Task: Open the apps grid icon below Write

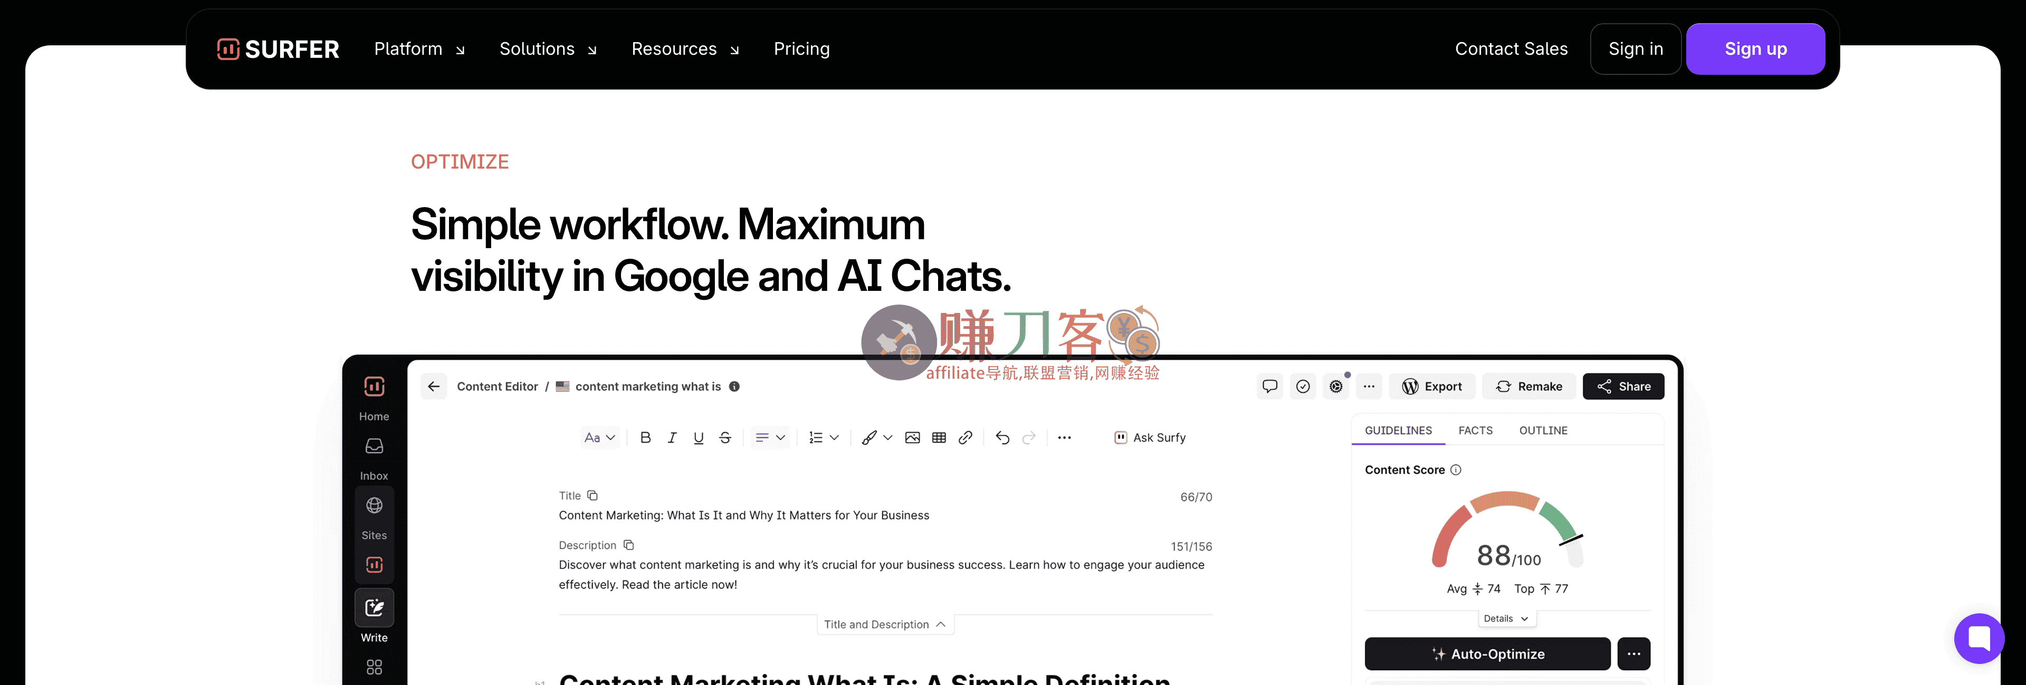Action: [x=375, y=667]
